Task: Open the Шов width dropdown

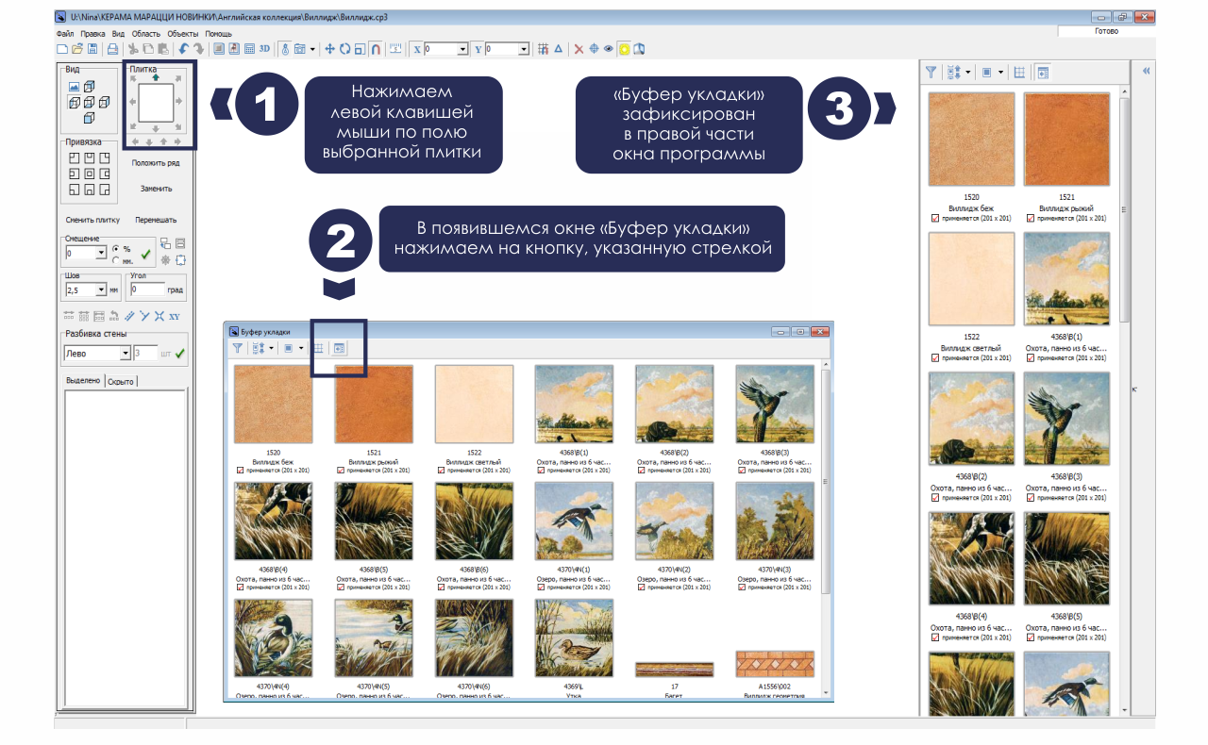Action: 101,290
